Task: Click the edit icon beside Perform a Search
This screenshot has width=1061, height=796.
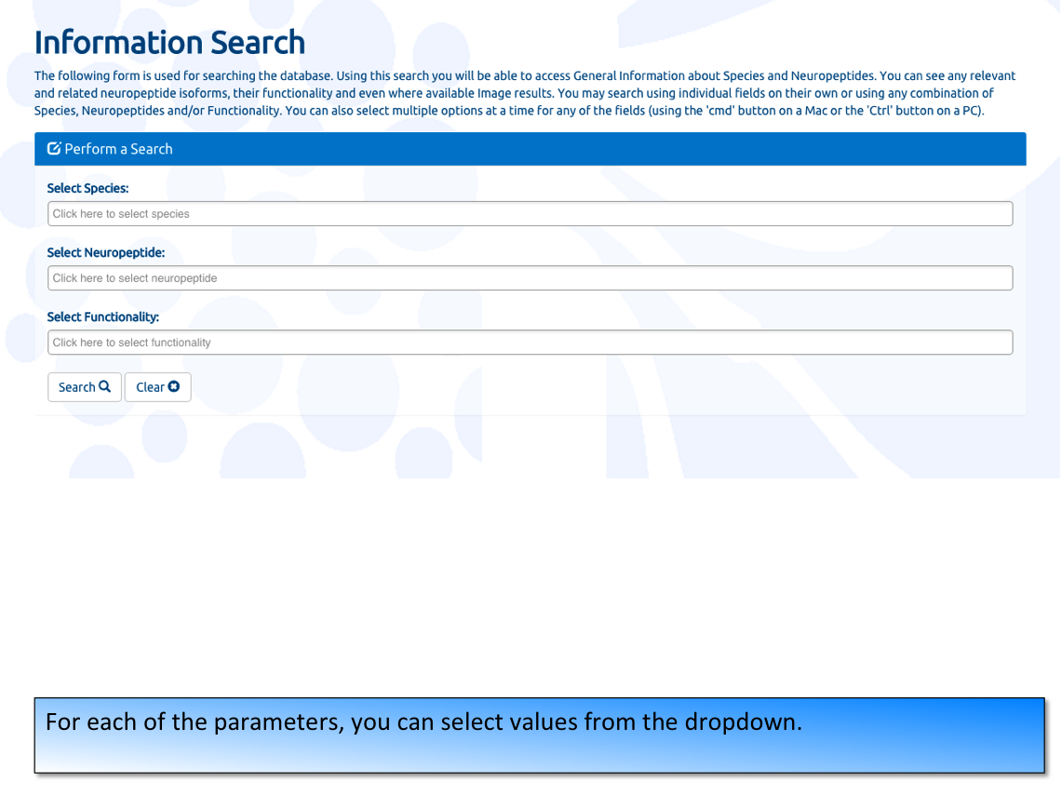Action: [54, 148]
